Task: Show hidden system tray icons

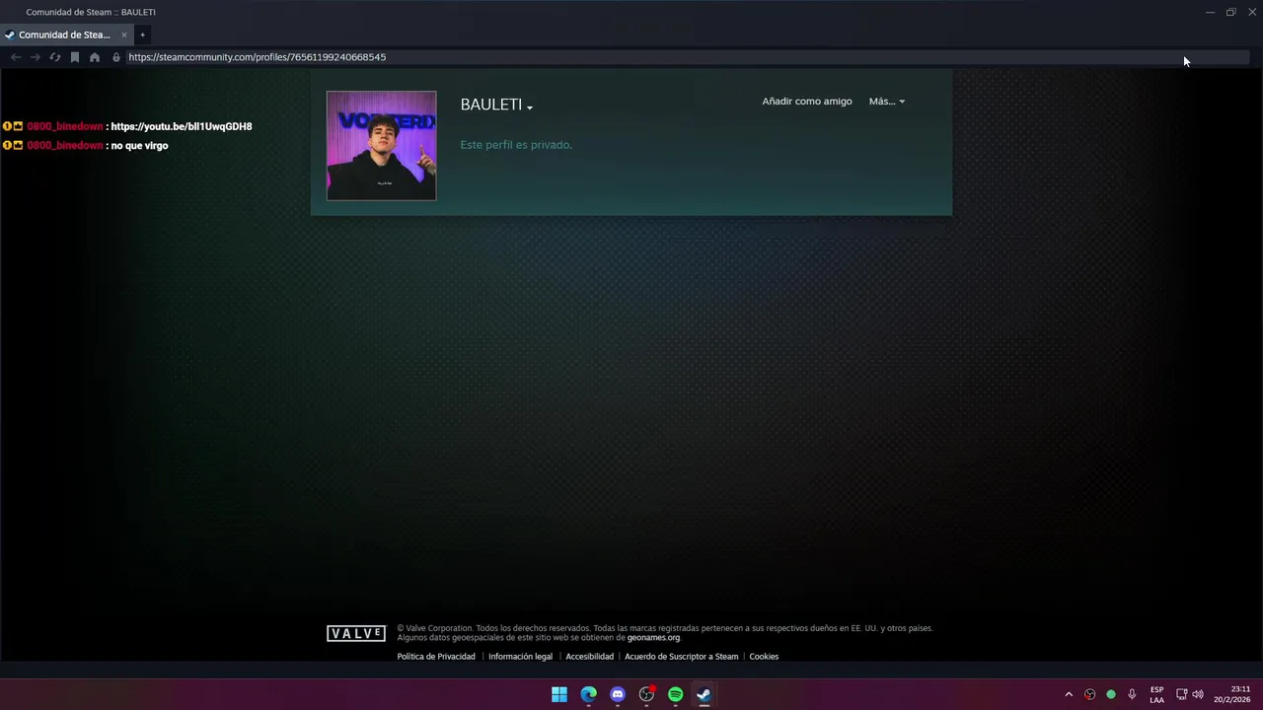Action: 1069,694
